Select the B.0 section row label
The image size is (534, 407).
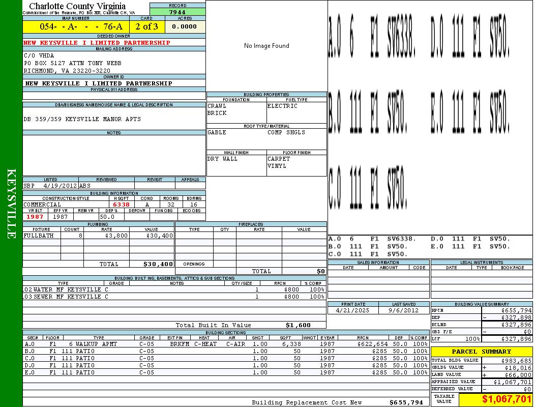pos(29,352)
